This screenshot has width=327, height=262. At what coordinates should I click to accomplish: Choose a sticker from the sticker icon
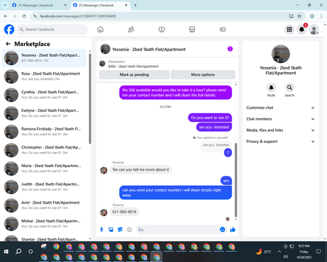pos(120,229)
